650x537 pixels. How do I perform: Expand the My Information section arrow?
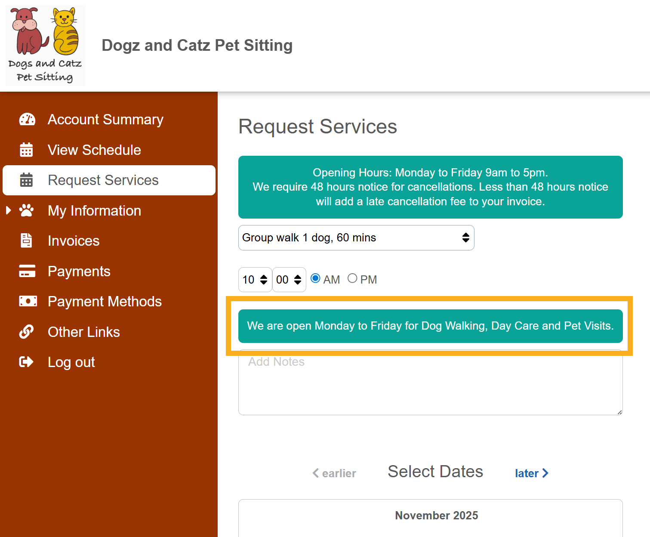click(8, 210)
